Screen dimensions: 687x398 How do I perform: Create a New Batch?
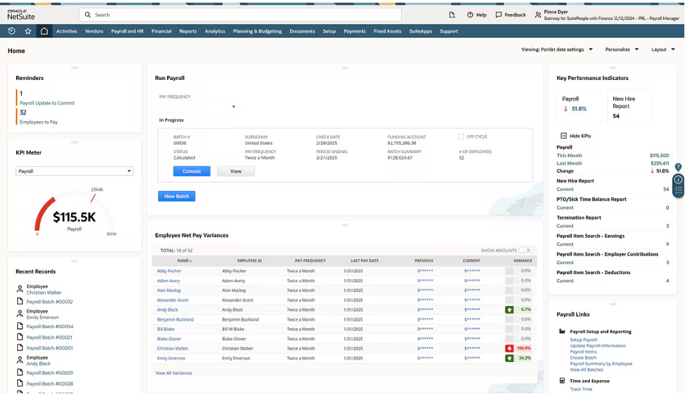(176, 196)
